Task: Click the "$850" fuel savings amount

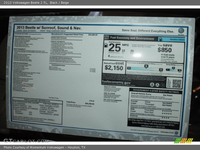Action: click(x=164, y=50)
